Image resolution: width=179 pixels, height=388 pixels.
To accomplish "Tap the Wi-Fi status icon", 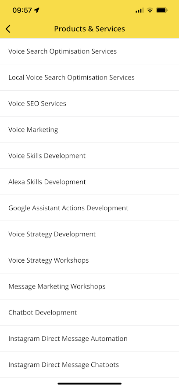I will click(x=150, y=10).
